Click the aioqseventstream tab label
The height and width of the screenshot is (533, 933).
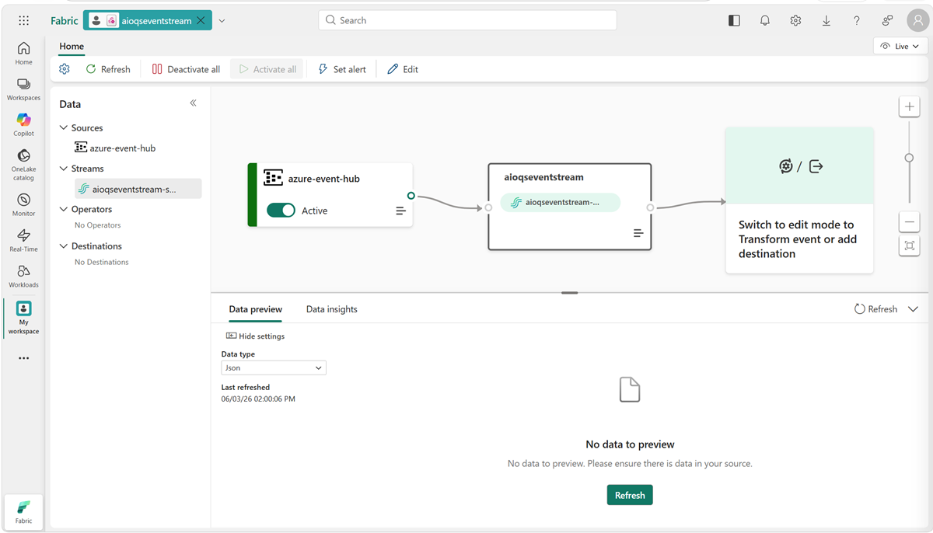pyautogui.click(x=156, y=21)
